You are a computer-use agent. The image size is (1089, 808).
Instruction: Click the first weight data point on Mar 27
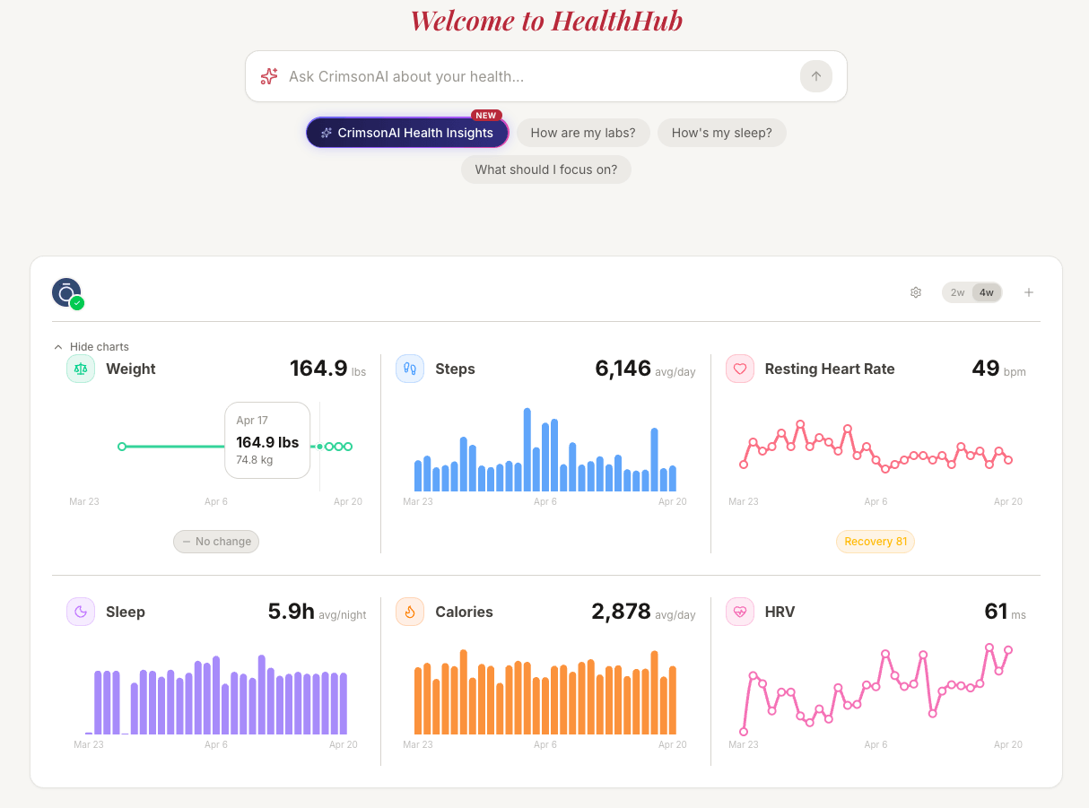[x=122, y=446]
